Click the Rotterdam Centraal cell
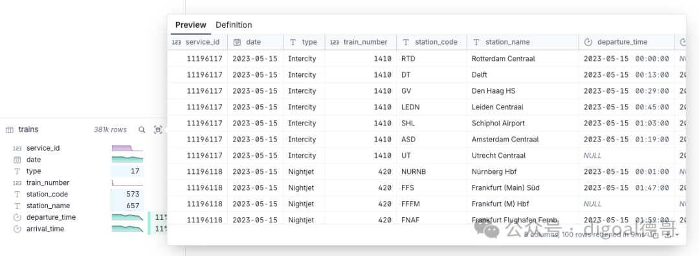Viewport: 699px width, 256px height. click(523, 58)
